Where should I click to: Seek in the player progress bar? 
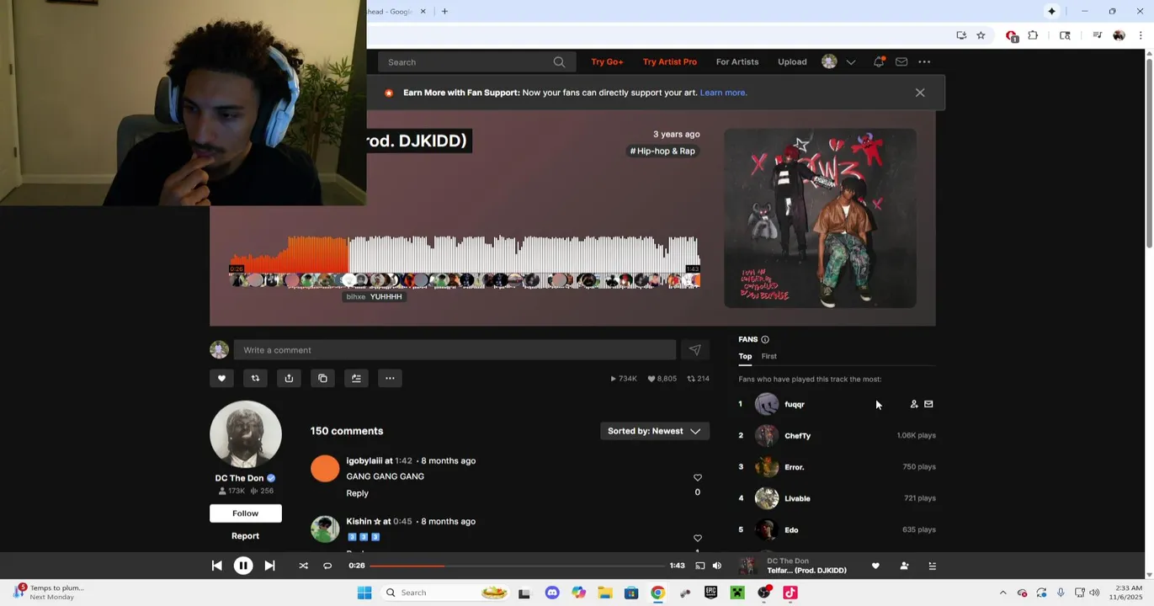(517, 566)
